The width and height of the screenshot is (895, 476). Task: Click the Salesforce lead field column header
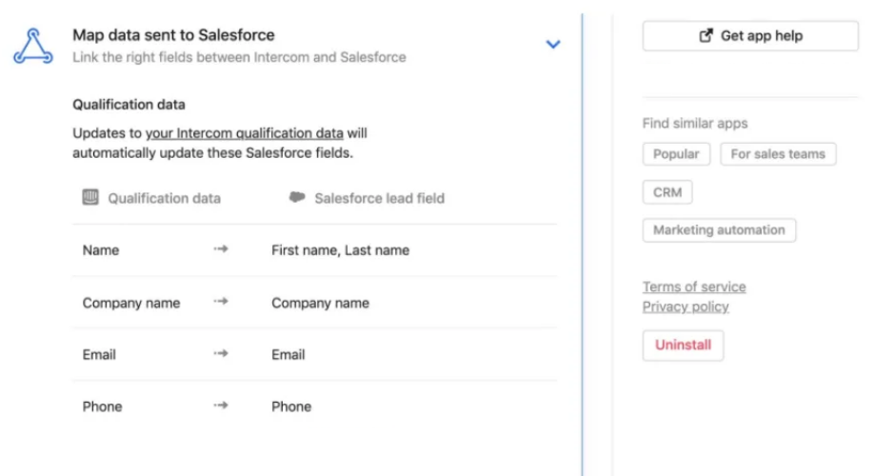(379, 198)
